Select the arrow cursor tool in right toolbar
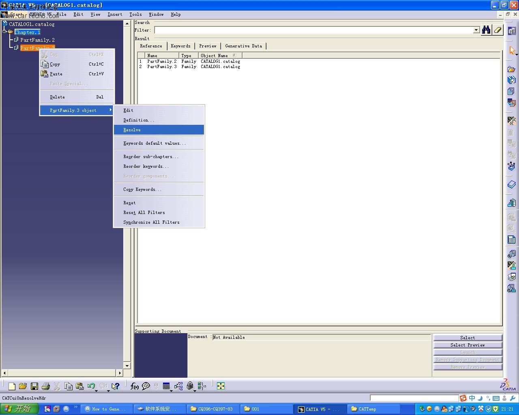Image resolution: width=519 pixels, height=415 pixels. pyautogui.click(x=512, y=51)
